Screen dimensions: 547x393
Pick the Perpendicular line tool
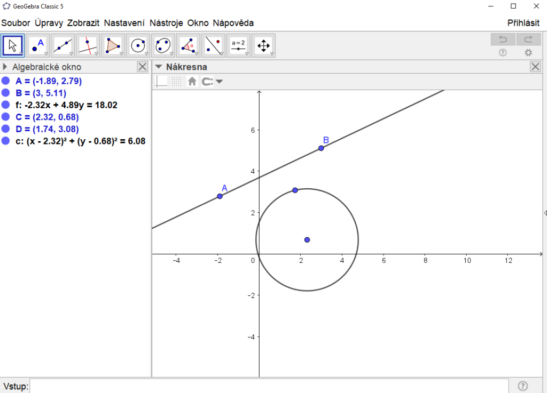point(88,46)
